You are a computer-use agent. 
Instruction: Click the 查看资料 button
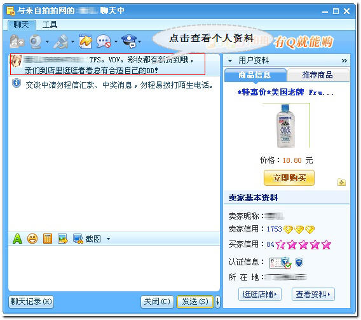[313, 294]
